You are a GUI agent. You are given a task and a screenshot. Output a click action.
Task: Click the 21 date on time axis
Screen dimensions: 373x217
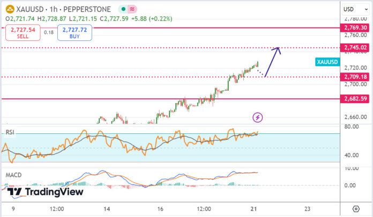coord(255,208)
